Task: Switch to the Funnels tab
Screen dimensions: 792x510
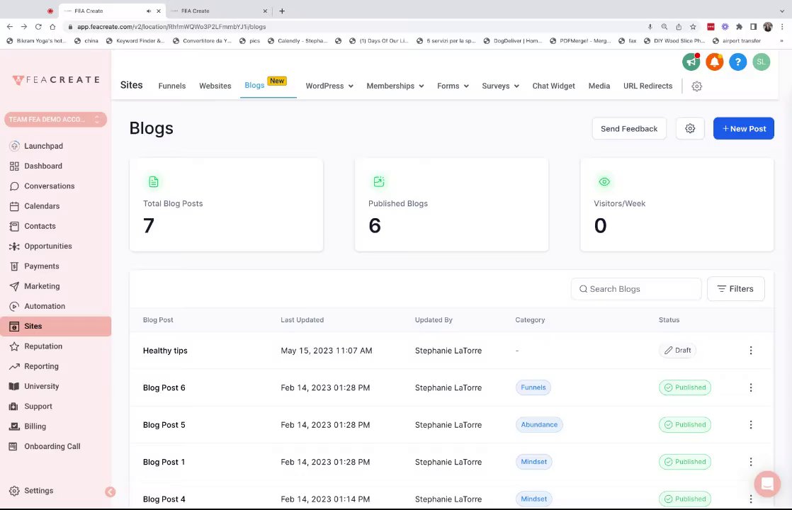Action: coord(171,86)
